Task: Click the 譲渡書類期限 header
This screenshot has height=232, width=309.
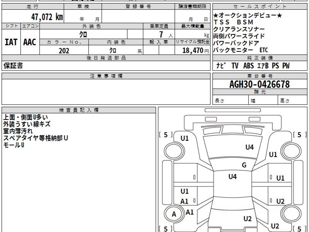Action: pos(192,7)
